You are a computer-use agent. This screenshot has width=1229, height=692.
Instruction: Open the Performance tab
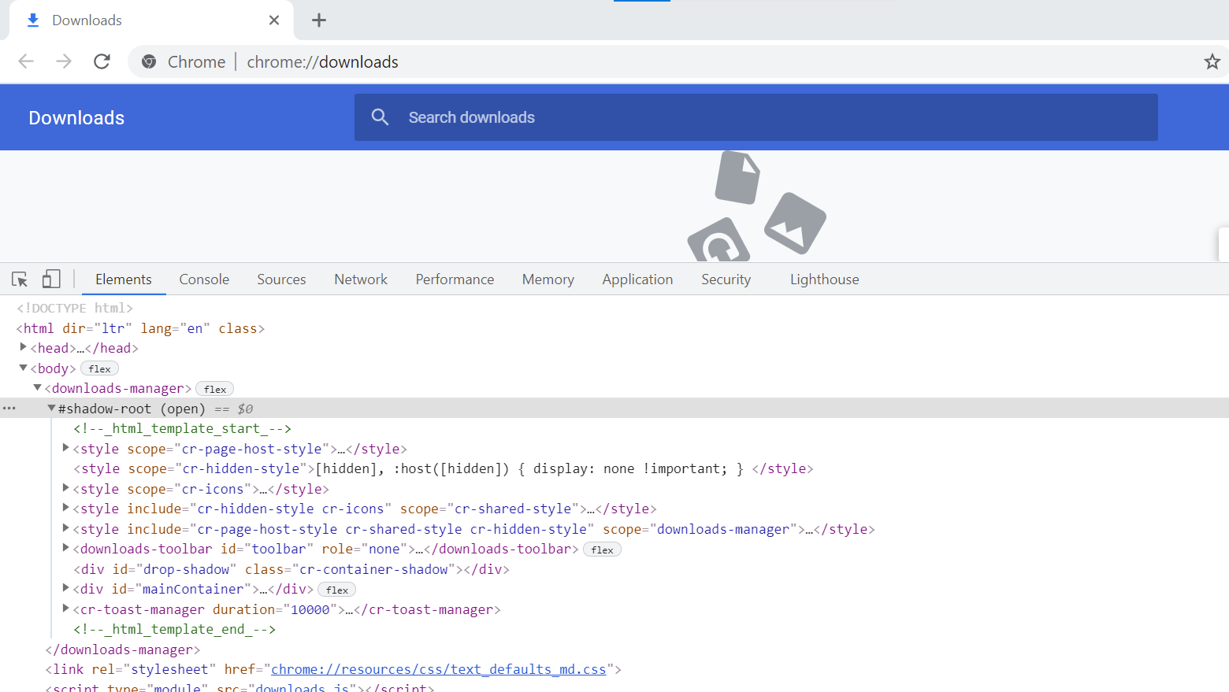click(x=455, y=279)
